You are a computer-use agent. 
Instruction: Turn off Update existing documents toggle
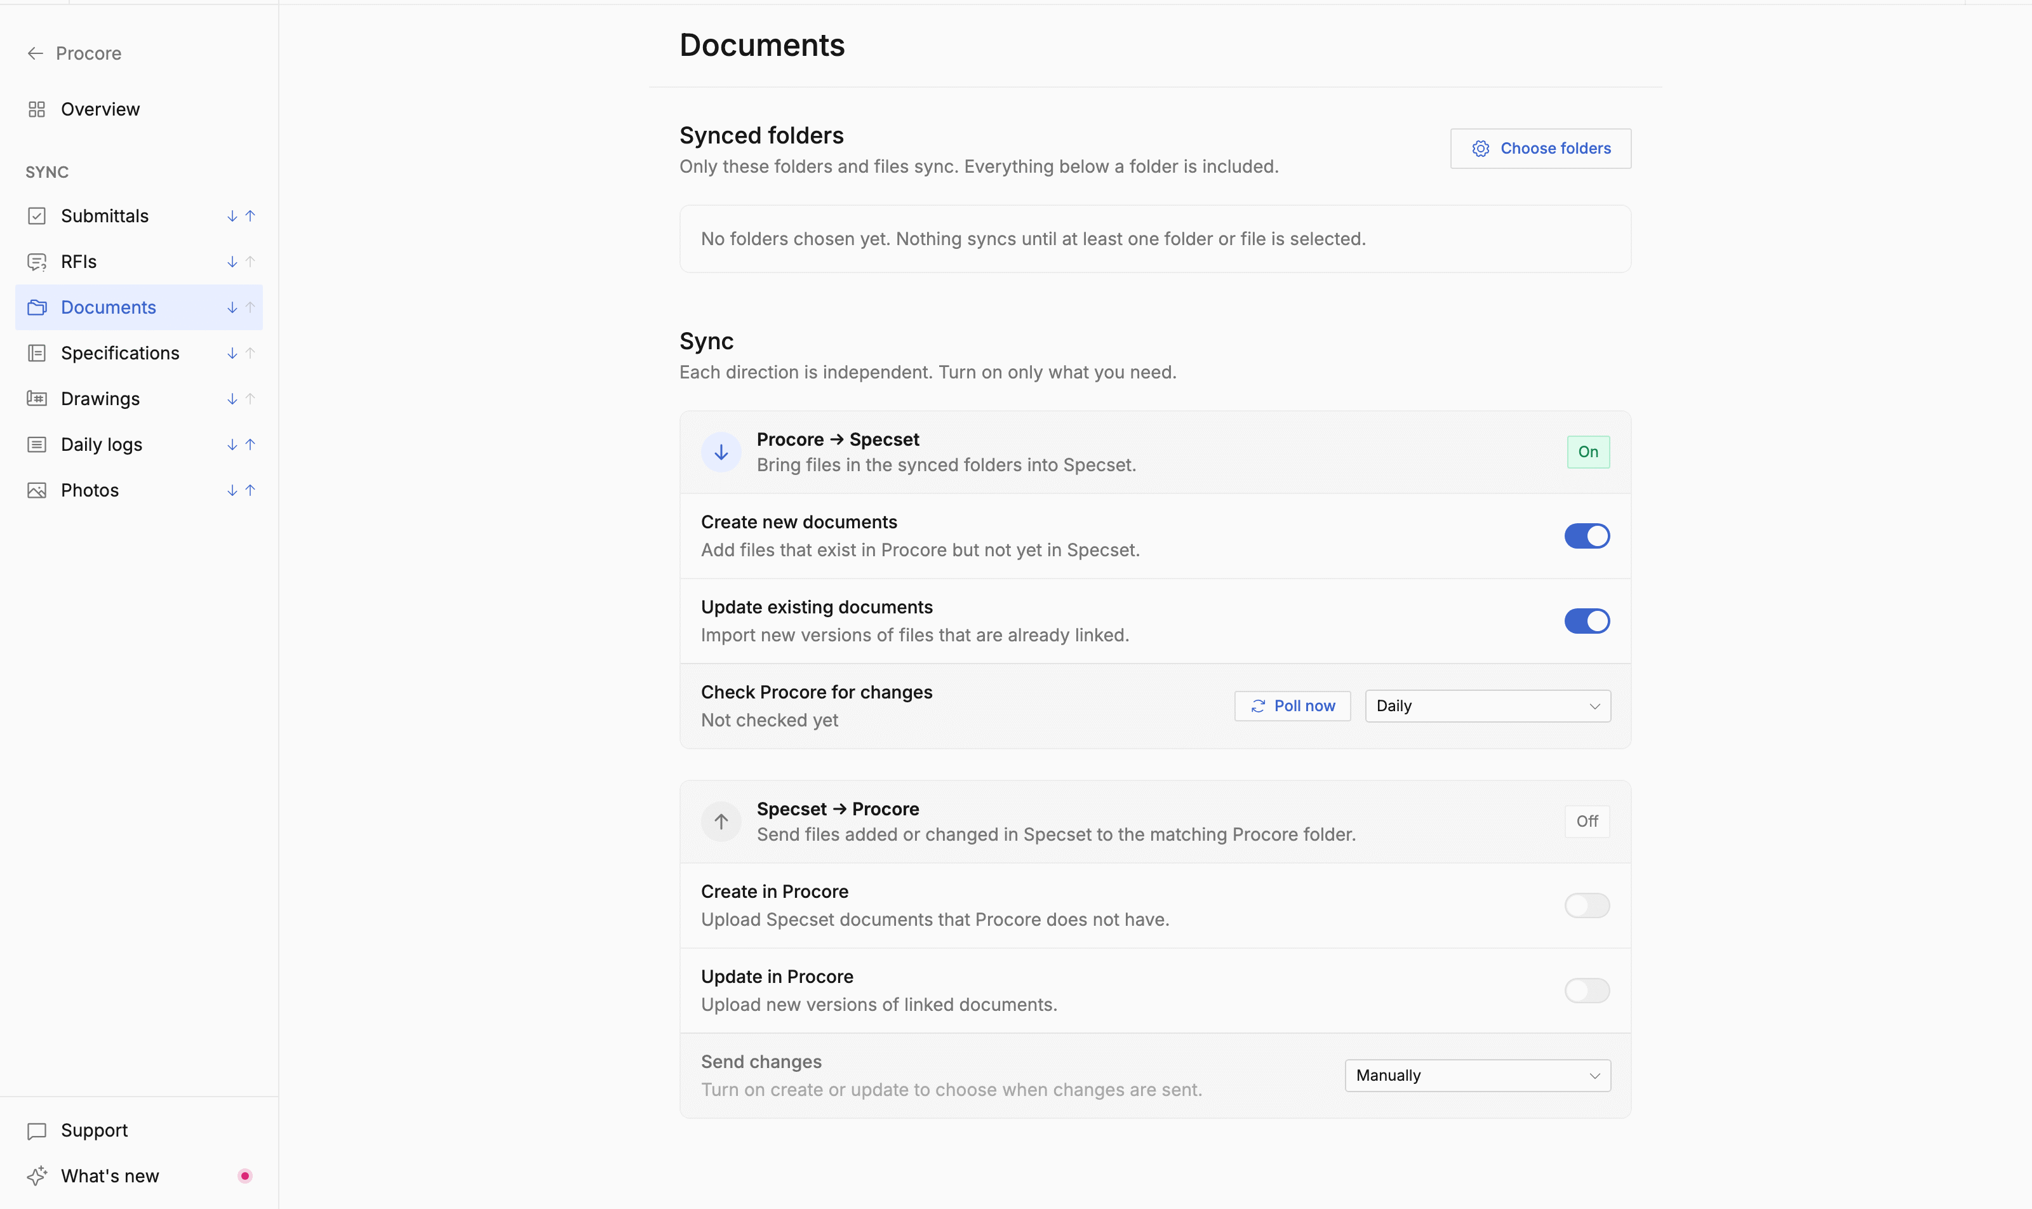(1586, 621)
